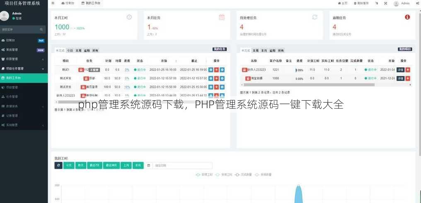The image size is (421, 203).
Task: Collapse 项目任务管理 sidebar chevron
Action: 43,69
